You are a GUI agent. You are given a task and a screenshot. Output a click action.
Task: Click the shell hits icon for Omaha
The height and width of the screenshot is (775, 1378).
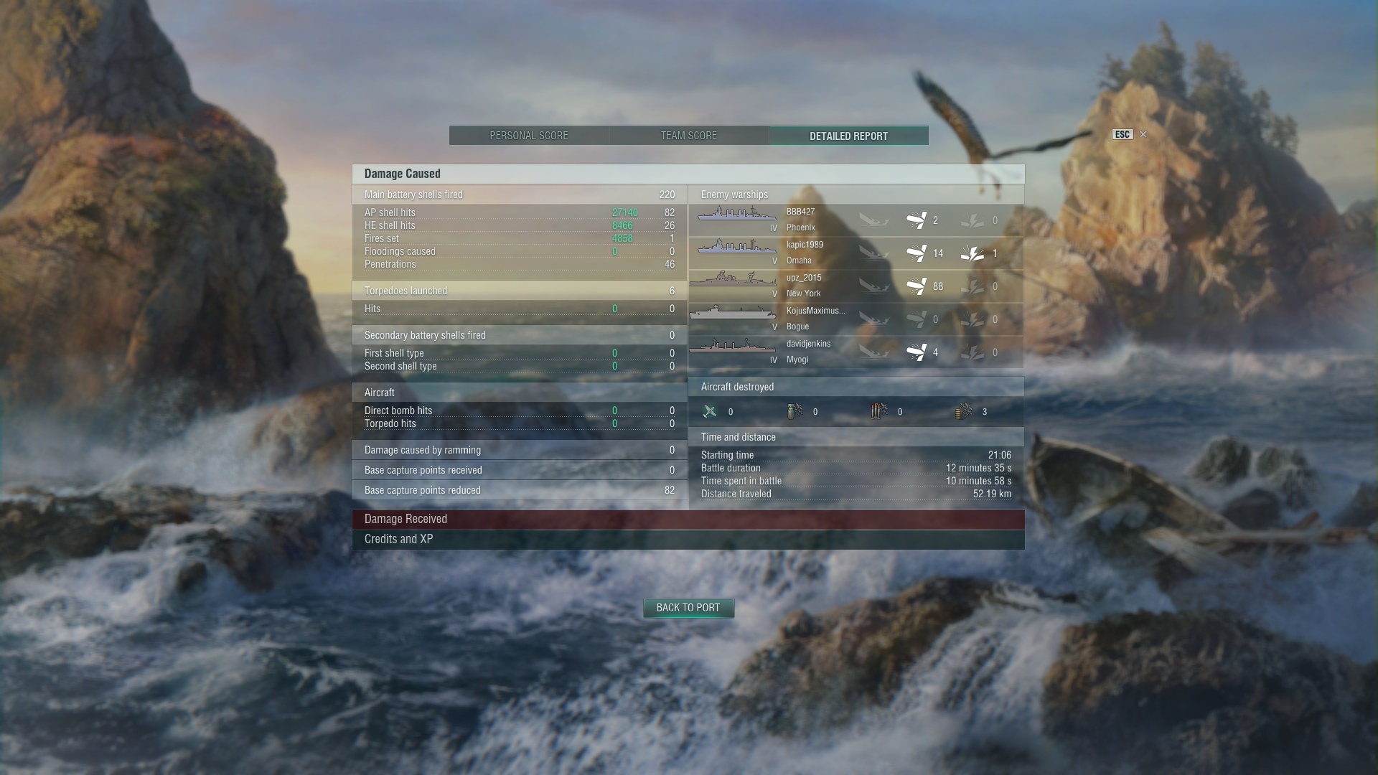(x=917, y=253)
